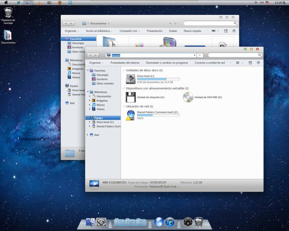289x231 pixels.
Task: Click Conectar a unidad de red
Action: [210, 63]
